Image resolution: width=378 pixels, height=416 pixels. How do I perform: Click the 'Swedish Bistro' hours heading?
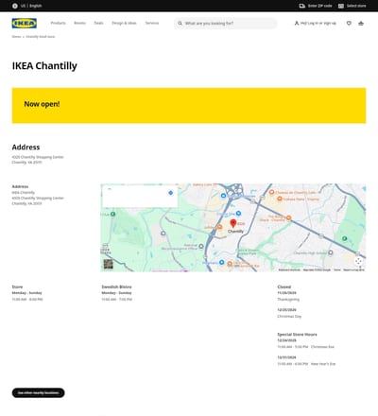(116, 286)
